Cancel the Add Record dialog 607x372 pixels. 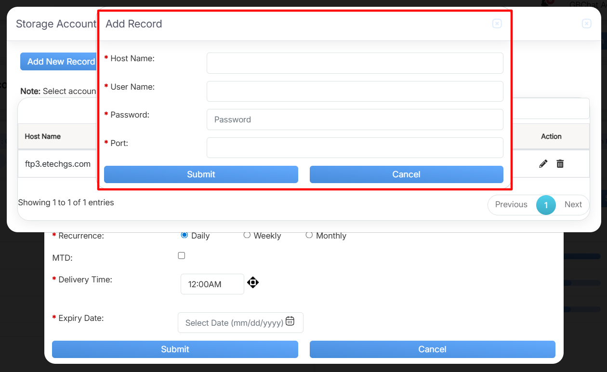point(407,174)
